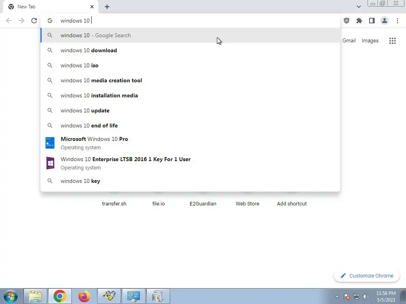
Task: Toggle the Chrome side panel icon
Action: [x=372, y=21]
